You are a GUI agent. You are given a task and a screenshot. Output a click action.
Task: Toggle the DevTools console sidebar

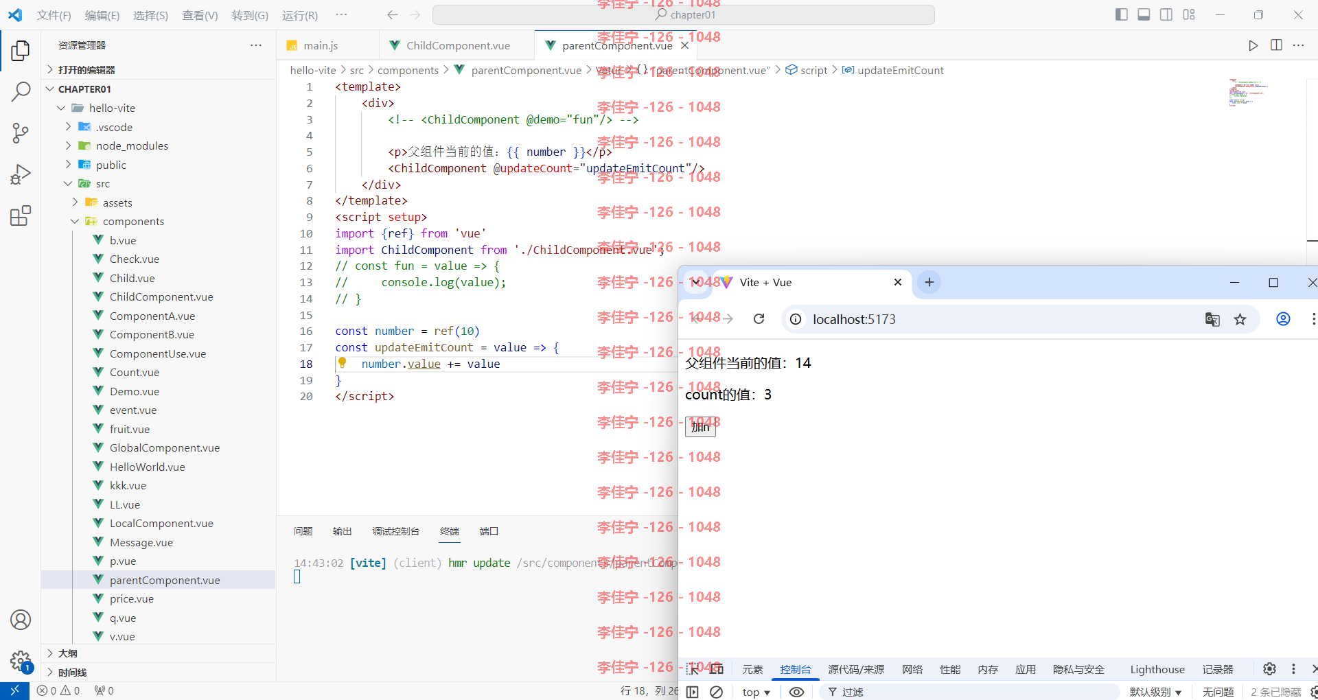[x=692, y=692]
